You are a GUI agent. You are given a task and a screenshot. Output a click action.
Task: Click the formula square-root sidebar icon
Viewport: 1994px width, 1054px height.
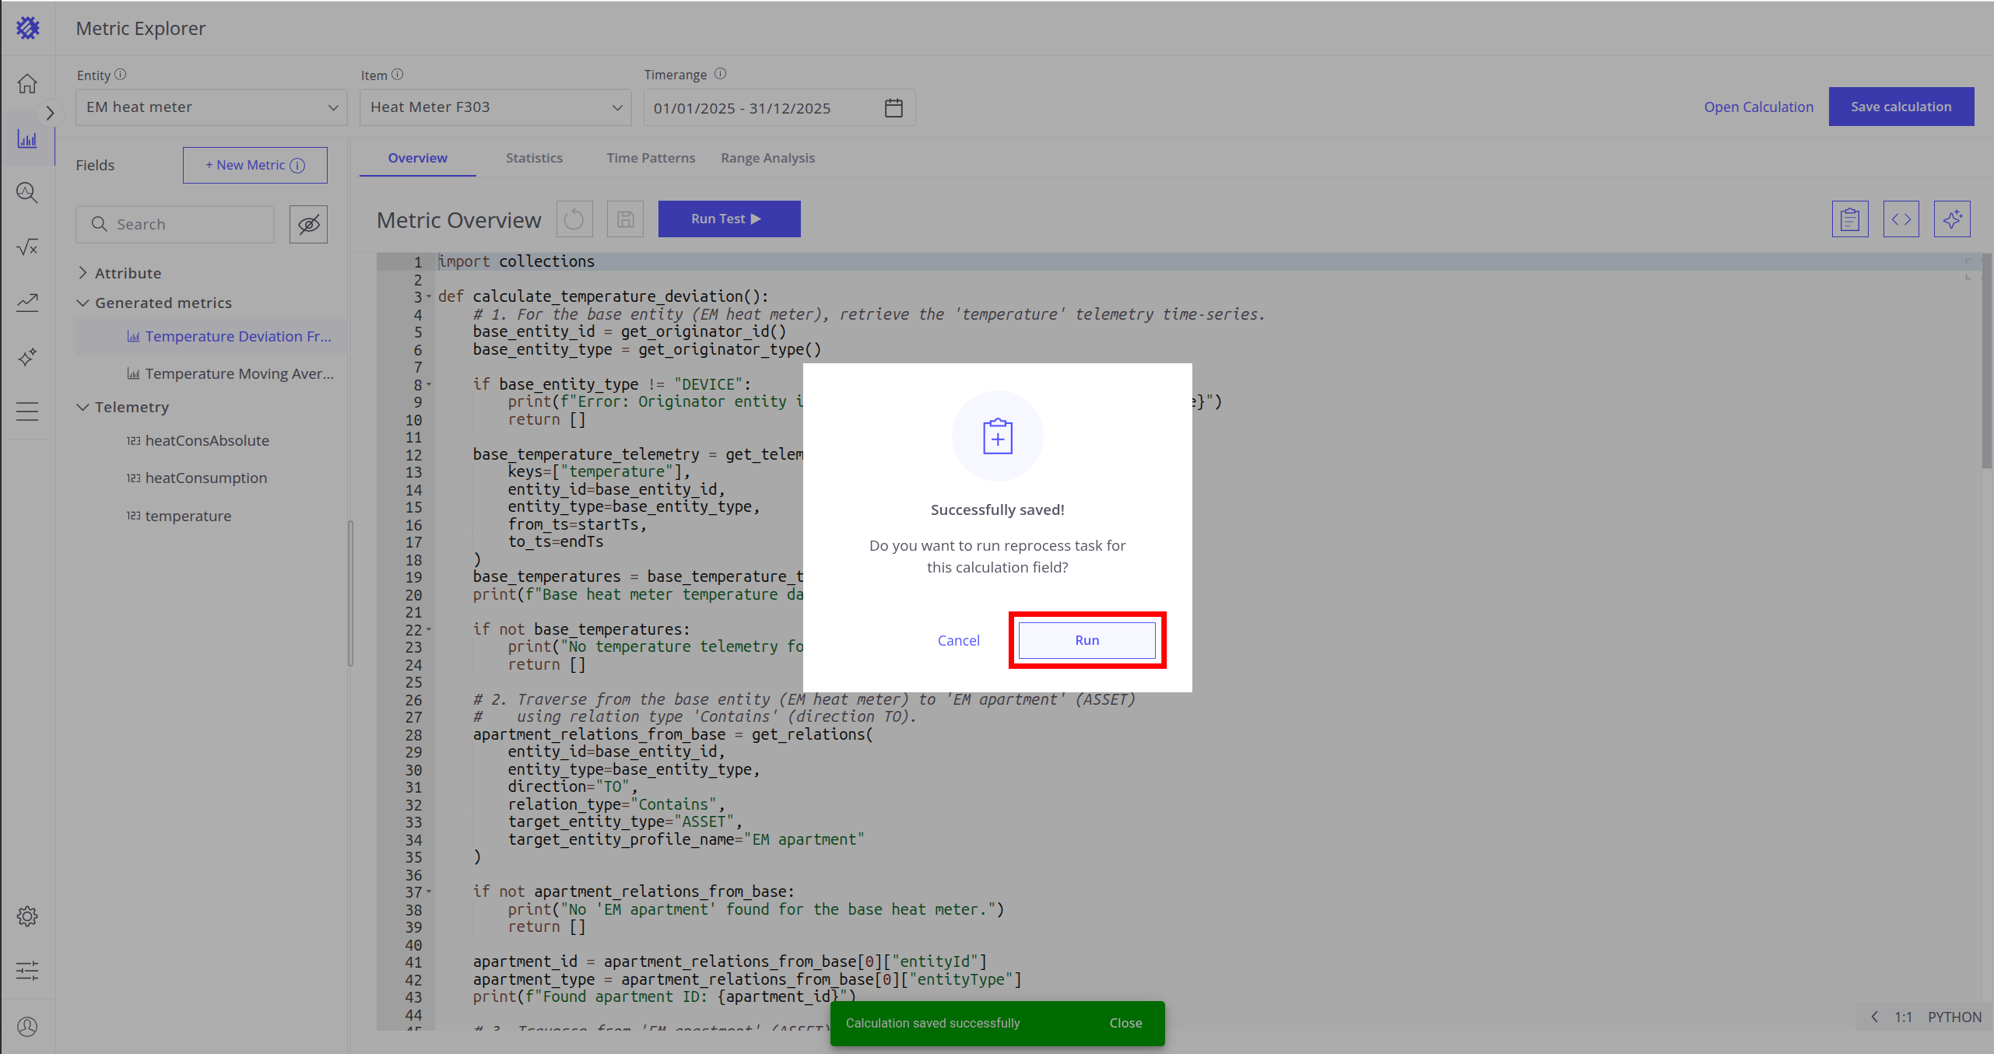[27, 247]
